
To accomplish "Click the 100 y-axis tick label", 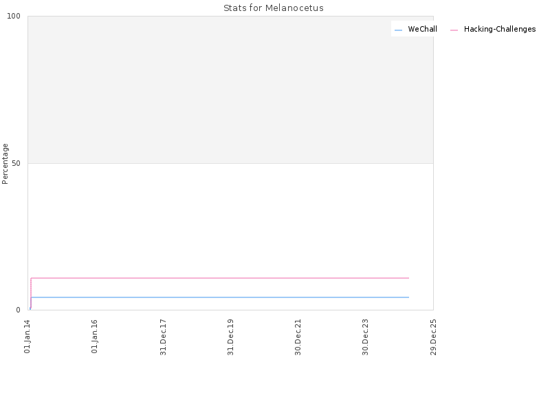I will [x=14, y=16].
